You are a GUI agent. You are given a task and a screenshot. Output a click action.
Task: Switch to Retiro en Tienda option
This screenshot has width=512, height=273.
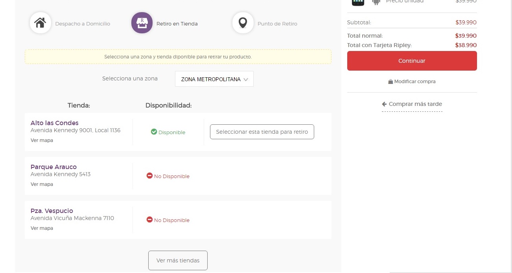pyautogui.click(x=177, y=24)
